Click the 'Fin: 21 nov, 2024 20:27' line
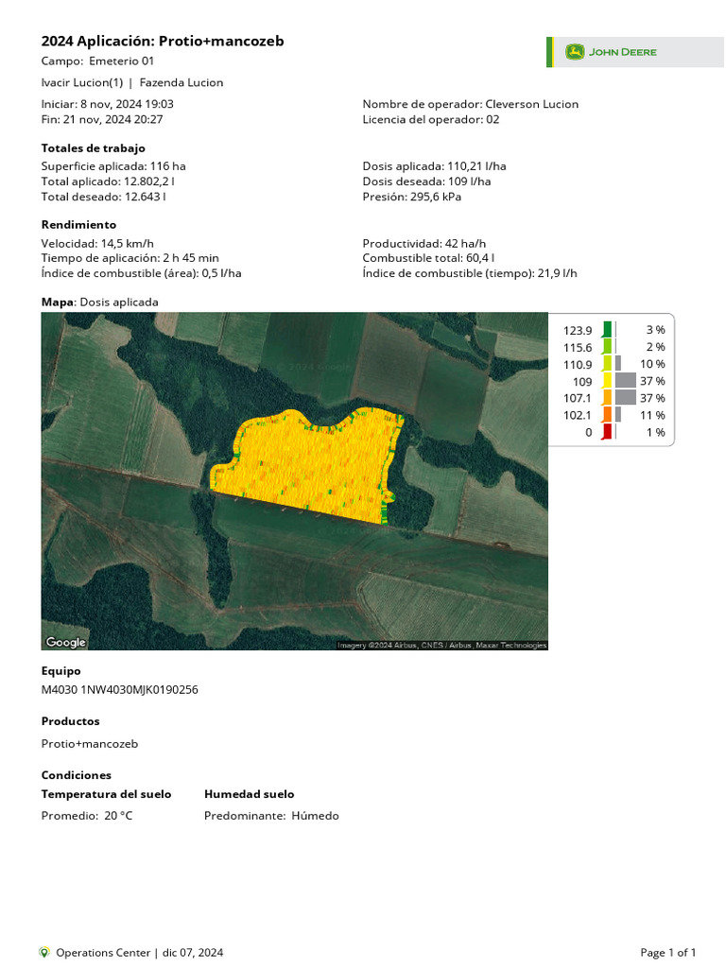726x968 pixels. click(x=102, y=120)
